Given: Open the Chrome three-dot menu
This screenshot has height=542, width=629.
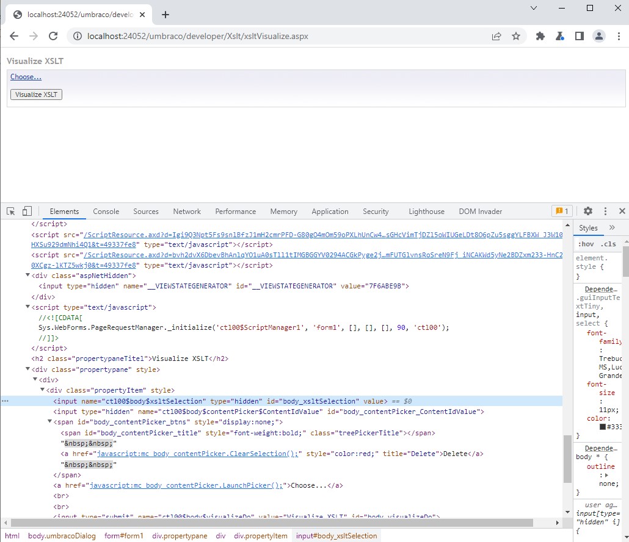Looking at the screenshot, I should 619,36.
